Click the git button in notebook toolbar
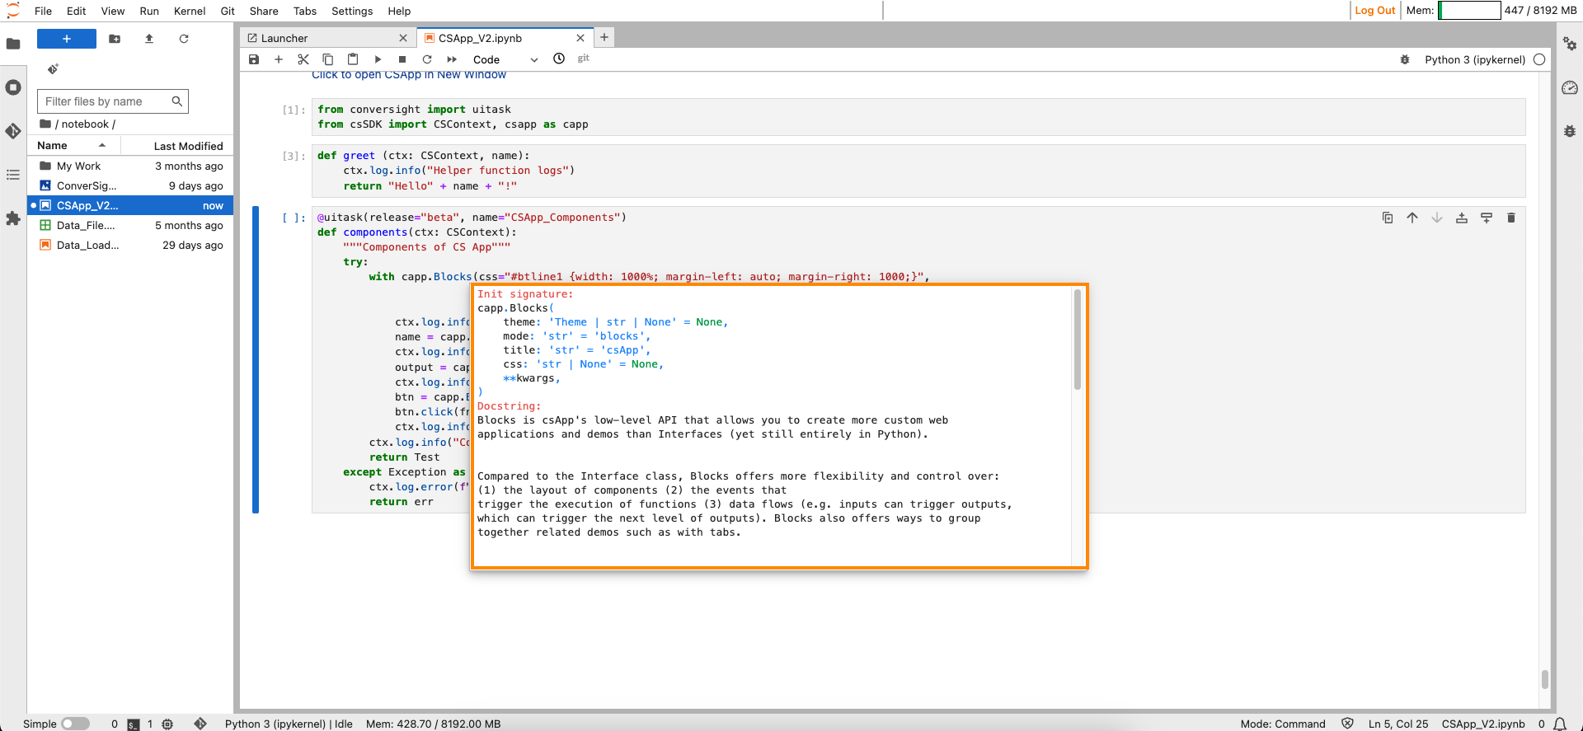The image size is (1583, 731). [x=584, y=59]
